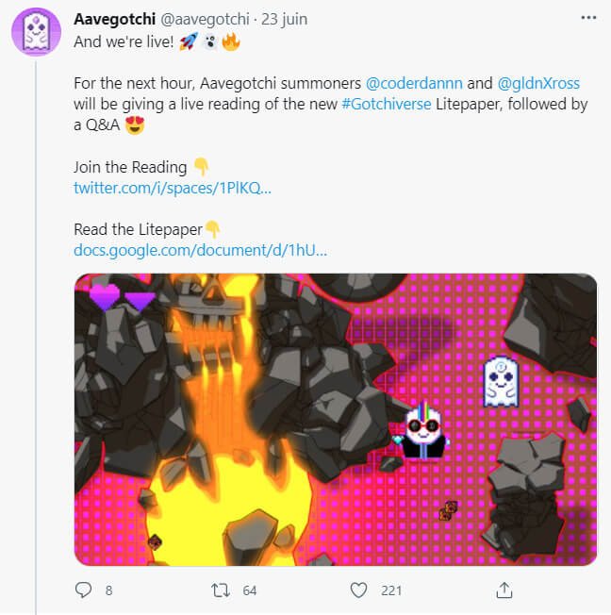This screenshot has width=611, height=615.
Task: Click the reply speech bubble icon
Action: click(x=84, y=590)
